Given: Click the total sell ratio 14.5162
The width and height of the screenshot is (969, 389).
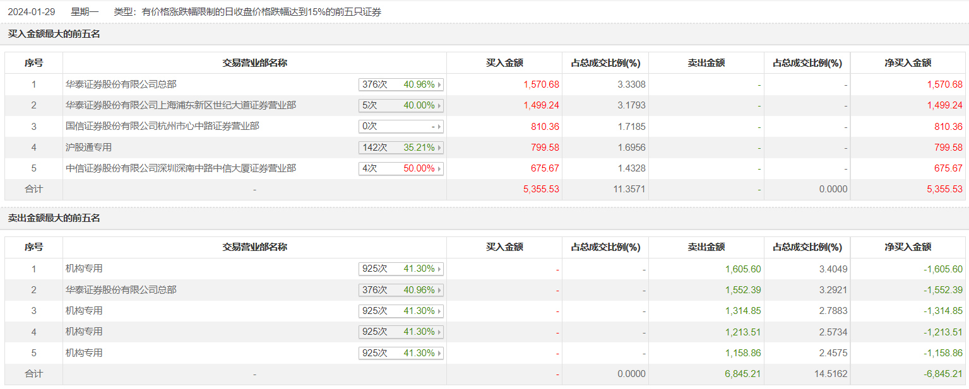Looking at the screenshot, I should tap(831, 374).
